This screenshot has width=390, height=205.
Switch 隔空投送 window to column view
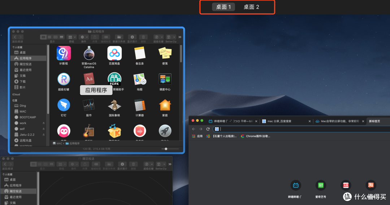pyautogui.click(x=45, y=164)
